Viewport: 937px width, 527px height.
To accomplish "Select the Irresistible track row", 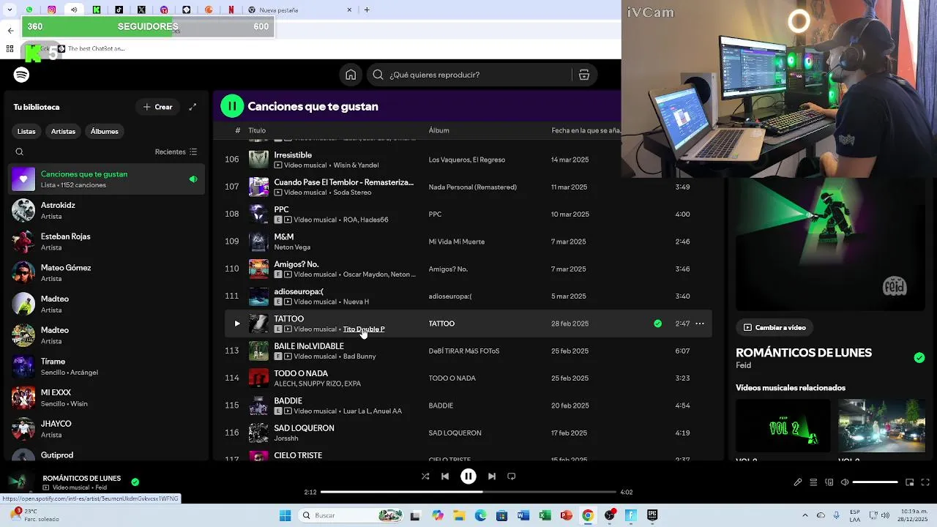I will click(468, 160).
